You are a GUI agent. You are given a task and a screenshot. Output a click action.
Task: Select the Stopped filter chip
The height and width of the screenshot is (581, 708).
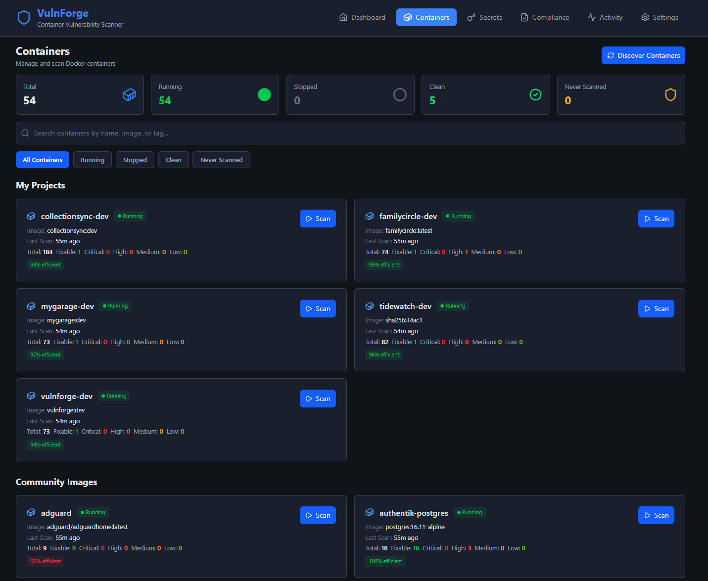[x=135, y=160]
